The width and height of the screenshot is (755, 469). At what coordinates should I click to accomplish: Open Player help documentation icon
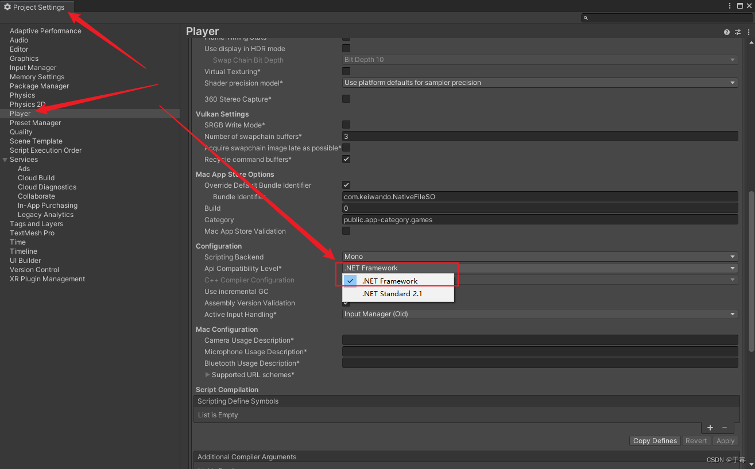(727, 32)
